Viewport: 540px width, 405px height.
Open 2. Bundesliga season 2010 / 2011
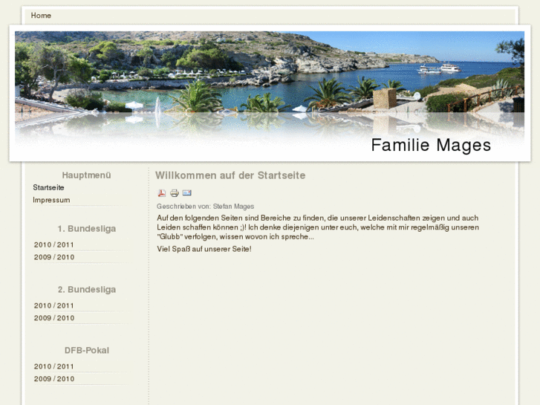54,305
